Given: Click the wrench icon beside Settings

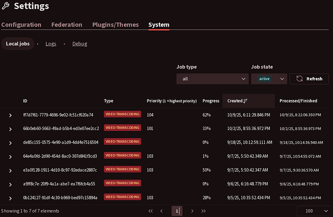Looking at the screenshot, I should click(x=6, y=6).
